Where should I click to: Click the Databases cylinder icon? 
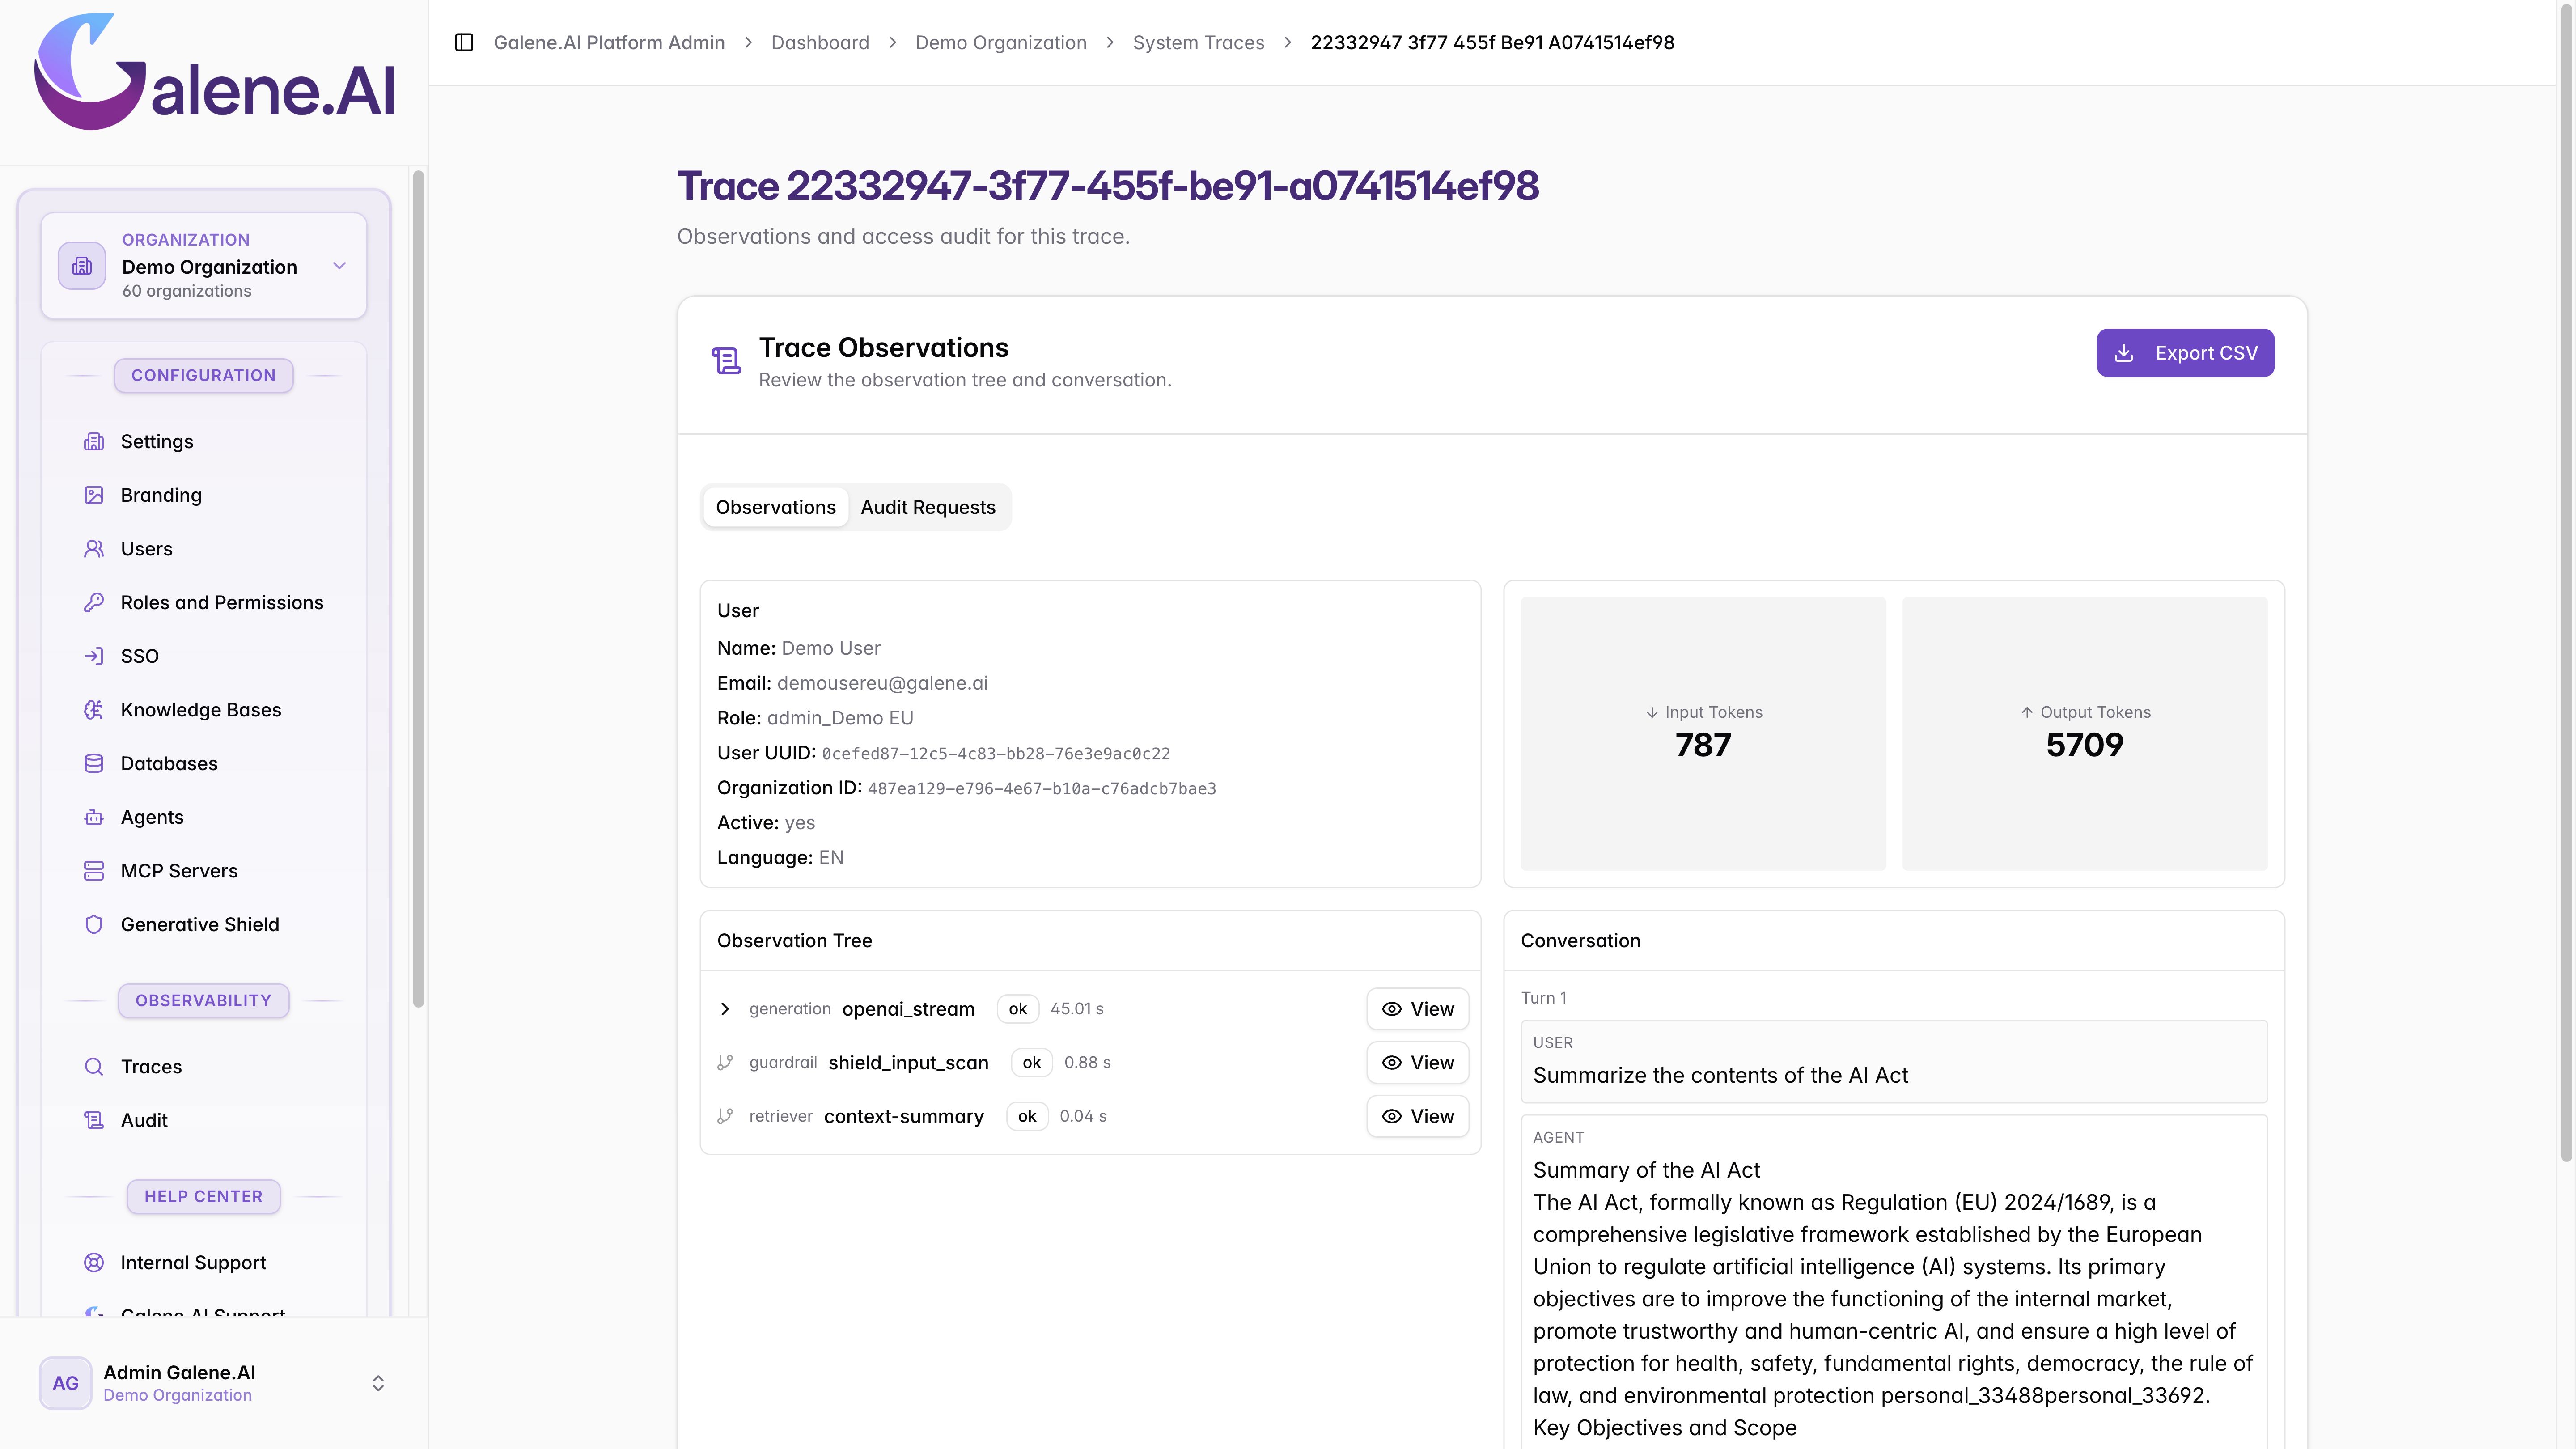tap(94, 763)
